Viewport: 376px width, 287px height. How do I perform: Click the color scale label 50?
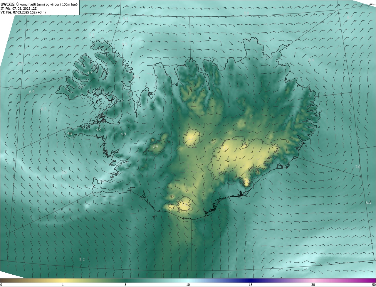tap(374, 285)
